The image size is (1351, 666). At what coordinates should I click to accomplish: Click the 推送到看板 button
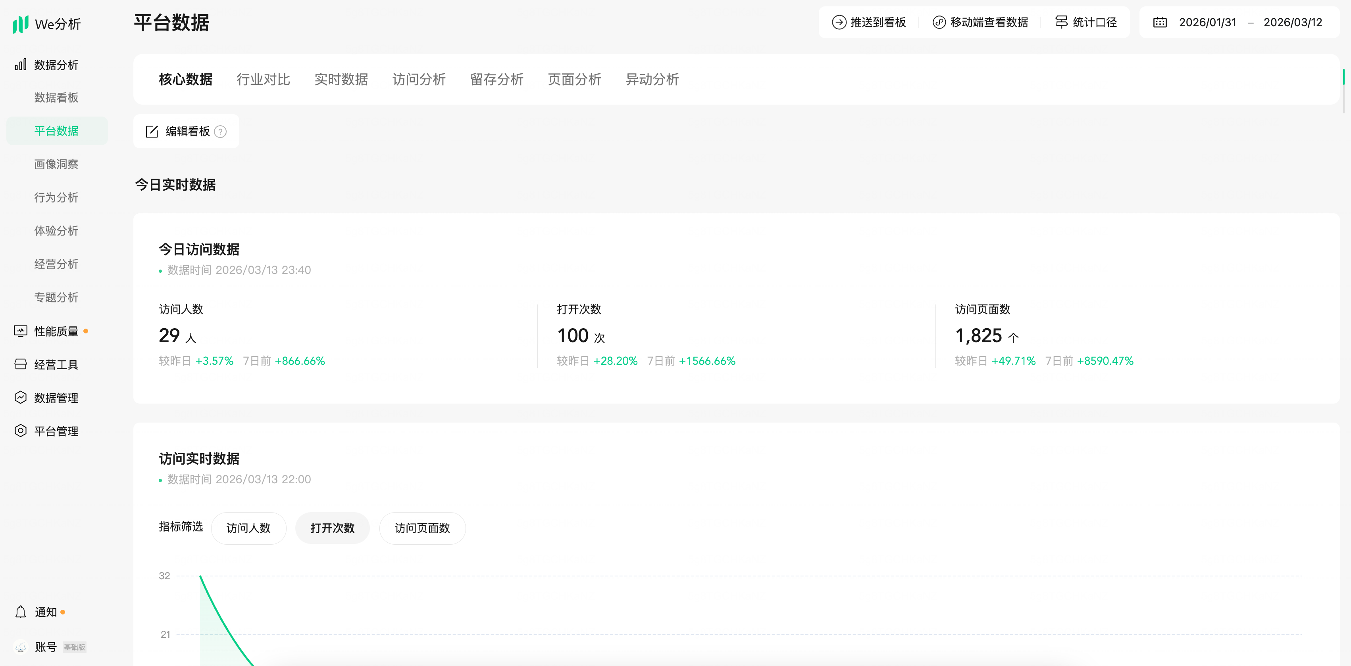point(868,23)
